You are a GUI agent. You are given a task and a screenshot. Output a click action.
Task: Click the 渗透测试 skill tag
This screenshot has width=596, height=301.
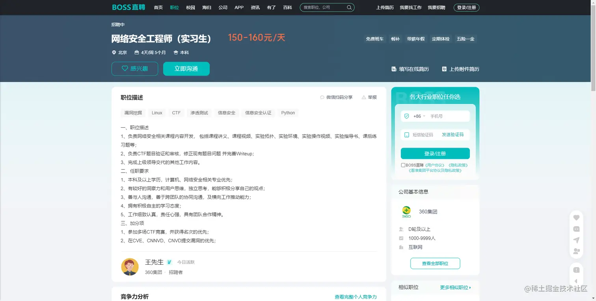[x=199, y=113]
